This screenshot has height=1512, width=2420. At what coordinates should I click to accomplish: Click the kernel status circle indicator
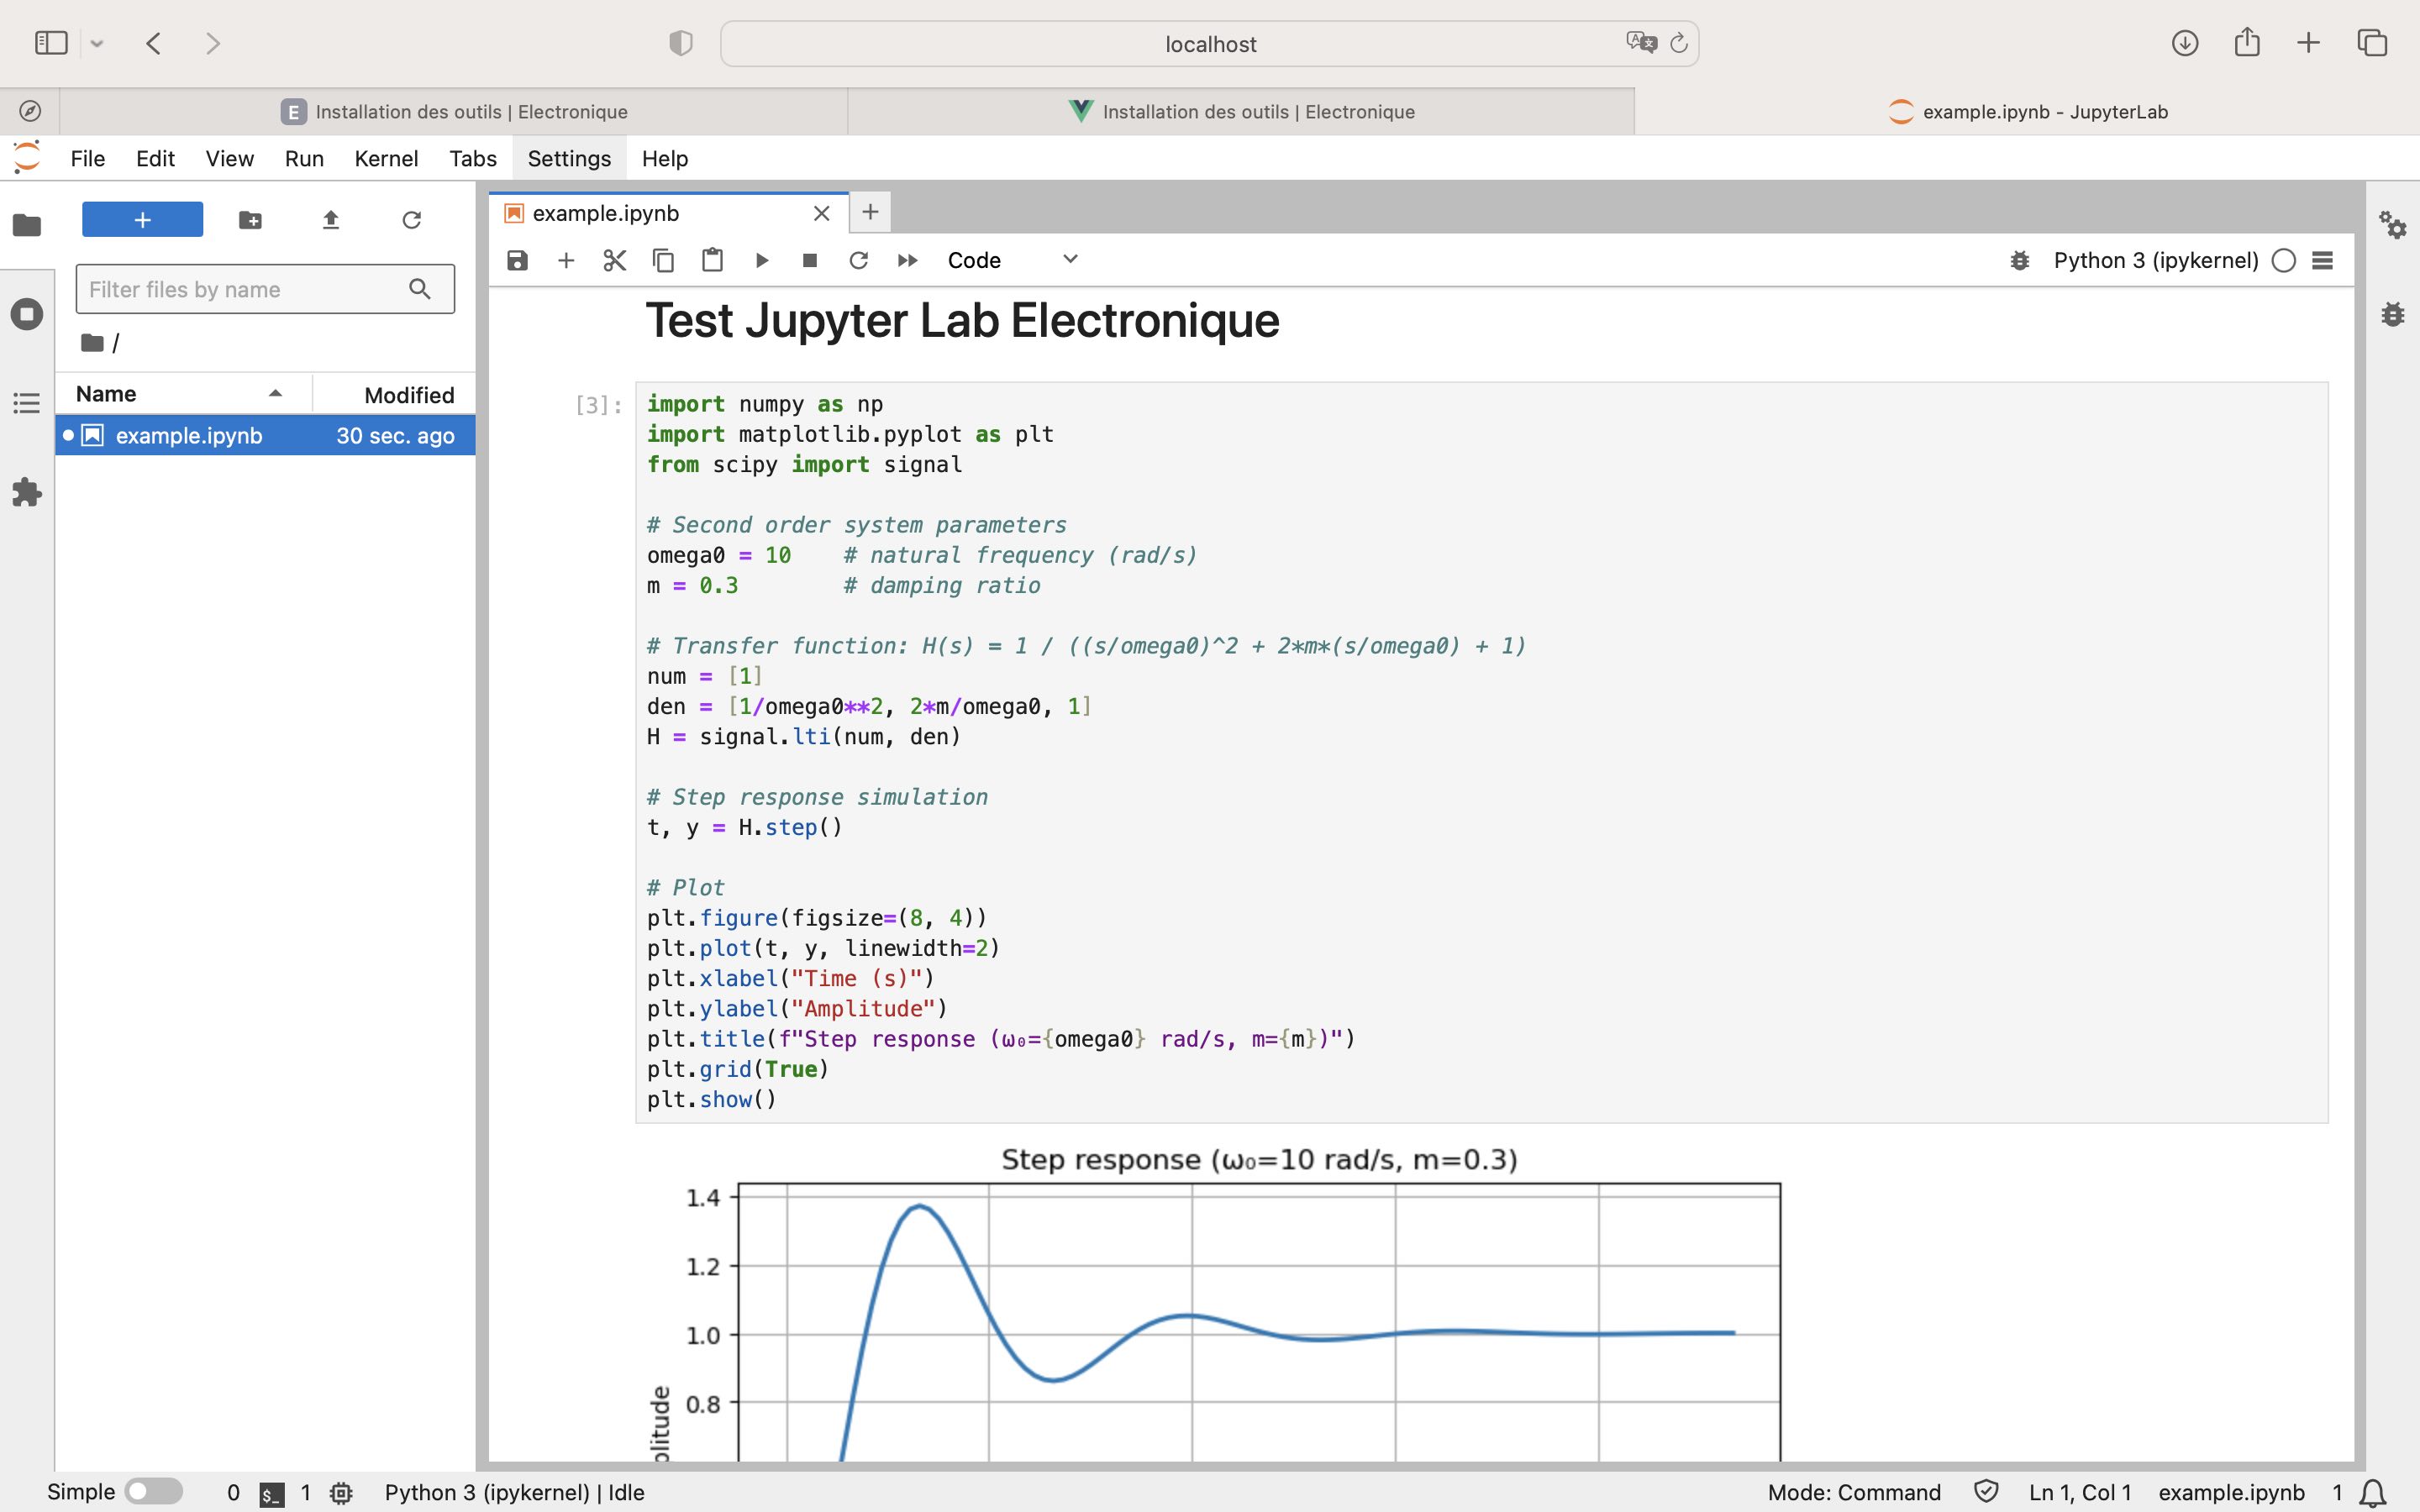point(2283,261)
